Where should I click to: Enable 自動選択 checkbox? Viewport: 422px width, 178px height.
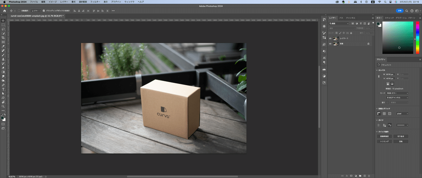click(19, 11)
